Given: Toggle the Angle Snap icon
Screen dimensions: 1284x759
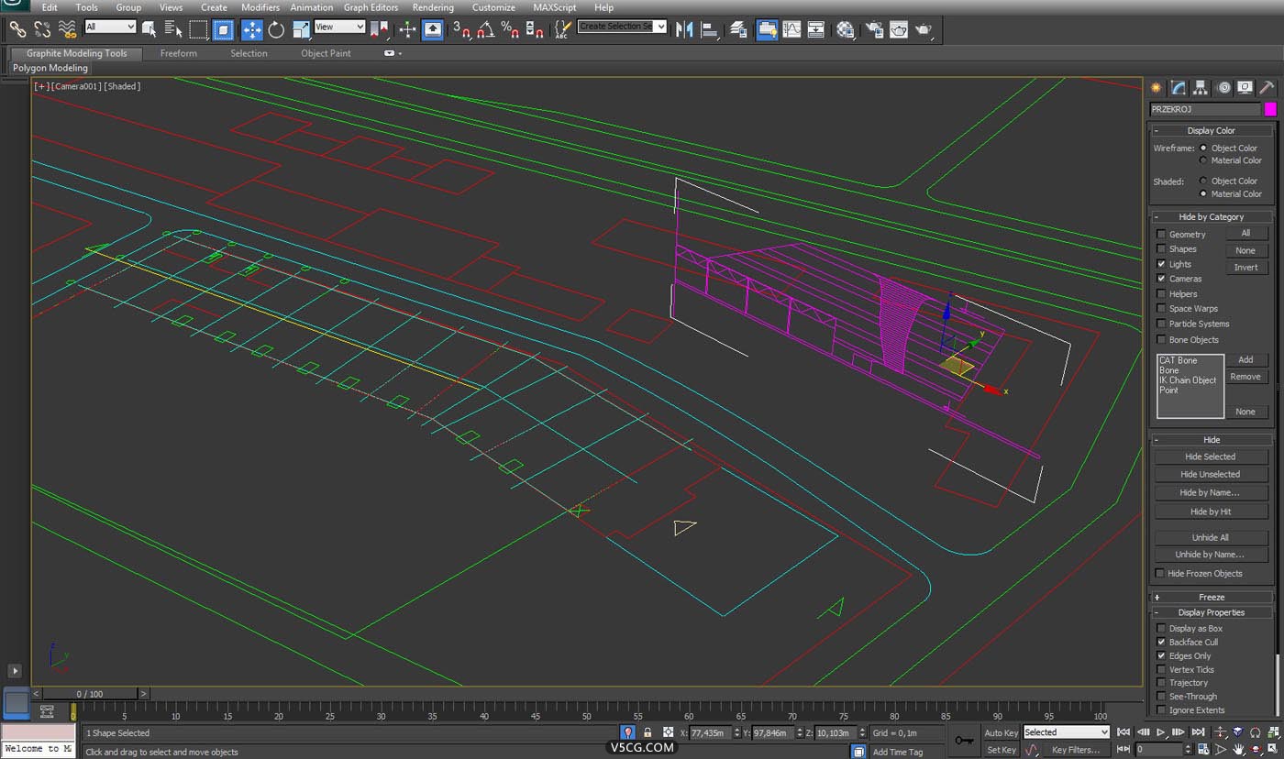Looking at the screenshot, I should pyautogui.click(x=486, y=29).
